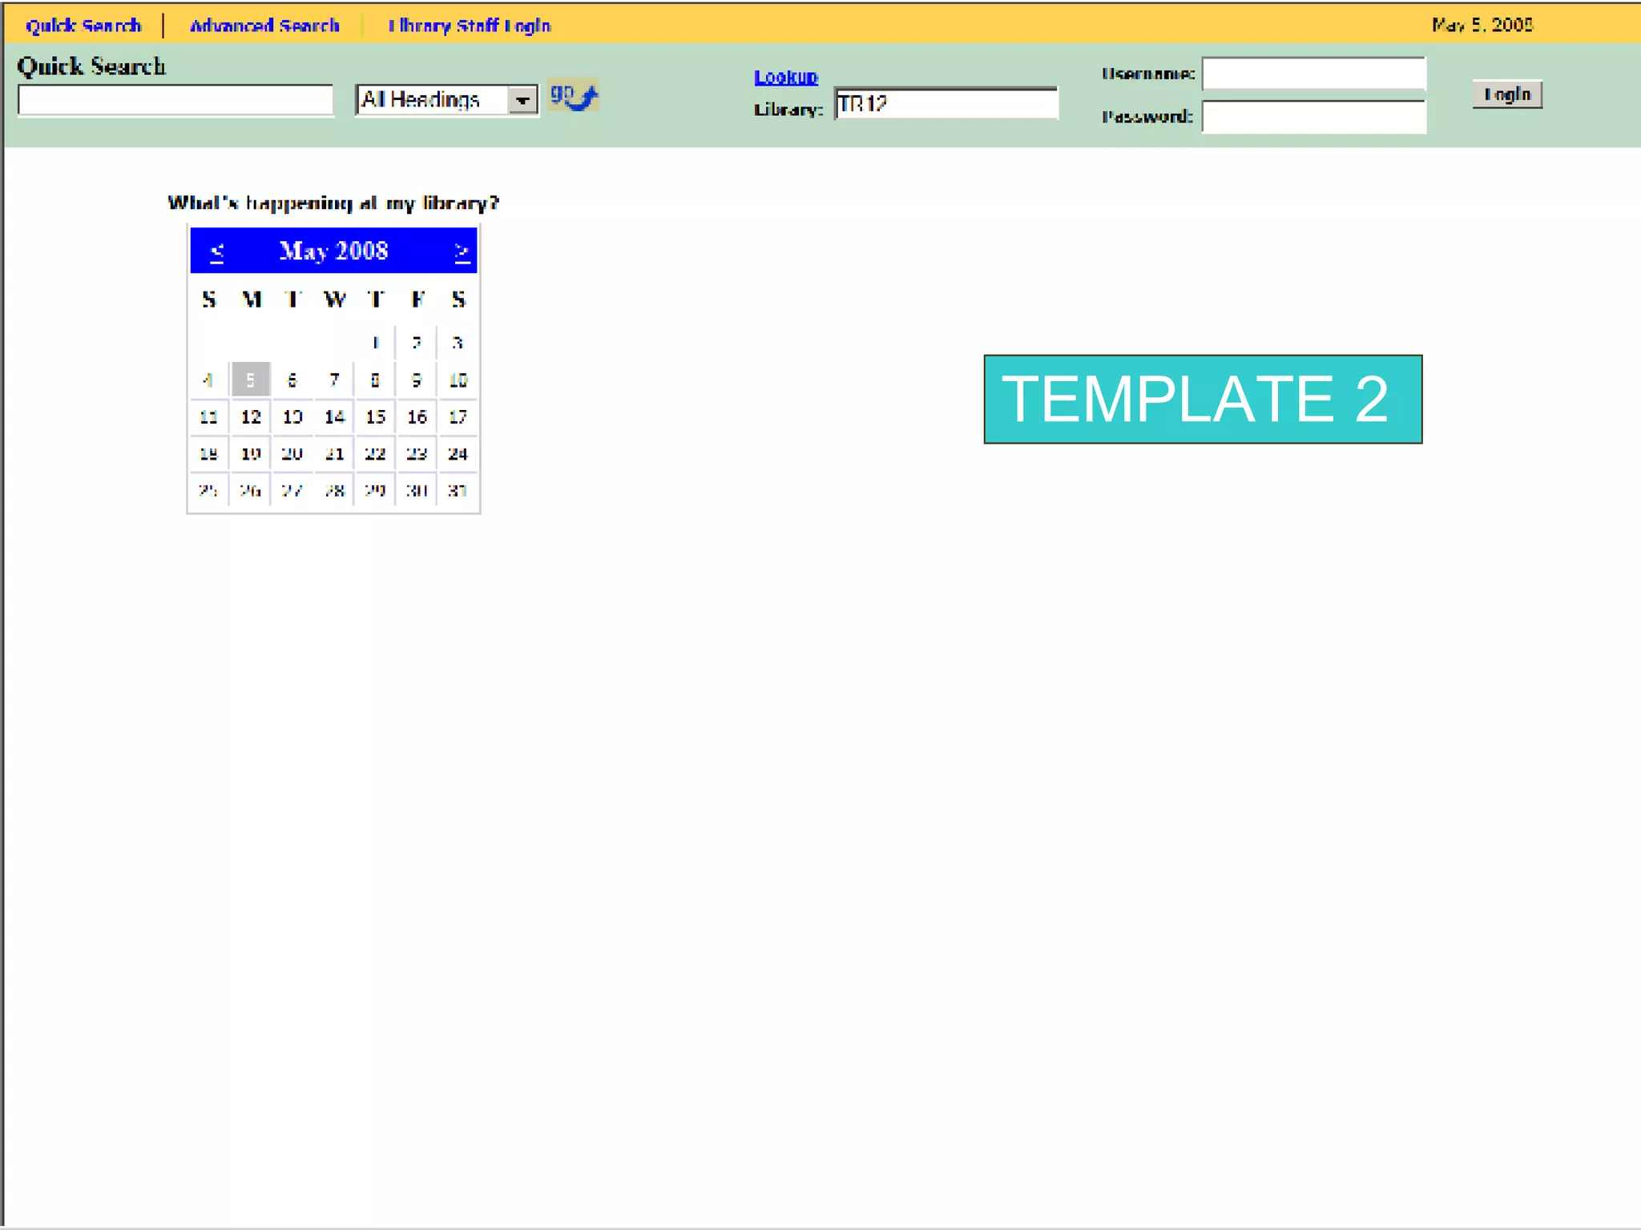The image size is (1641, 1230).
Task: Select May 12 in the calendar
Action: (251, 417)
